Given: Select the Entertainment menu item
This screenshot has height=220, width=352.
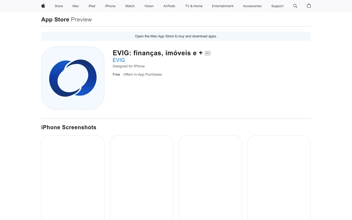Looking at the screenshot, I should [222, 6].
